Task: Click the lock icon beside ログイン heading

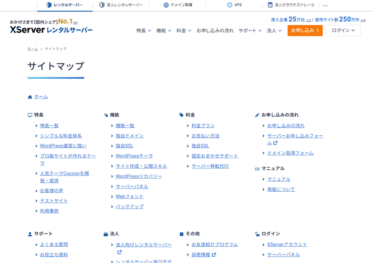Action: click(x=257, y=234)
